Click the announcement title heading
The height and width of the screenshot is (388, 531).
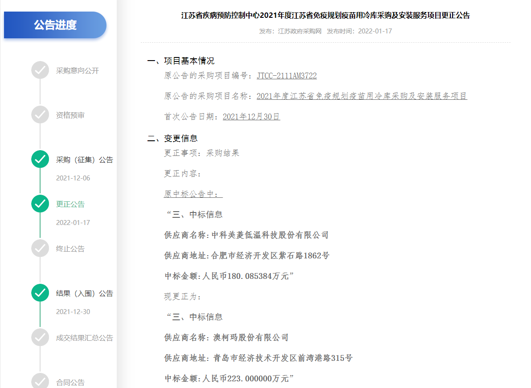(326, 15)
